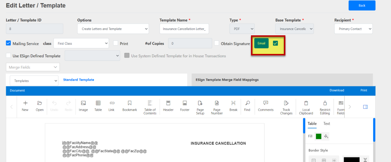Screen dimensions: 391x162
Task: Show previous toolbar items left chevron
Action: coord(12,107)
